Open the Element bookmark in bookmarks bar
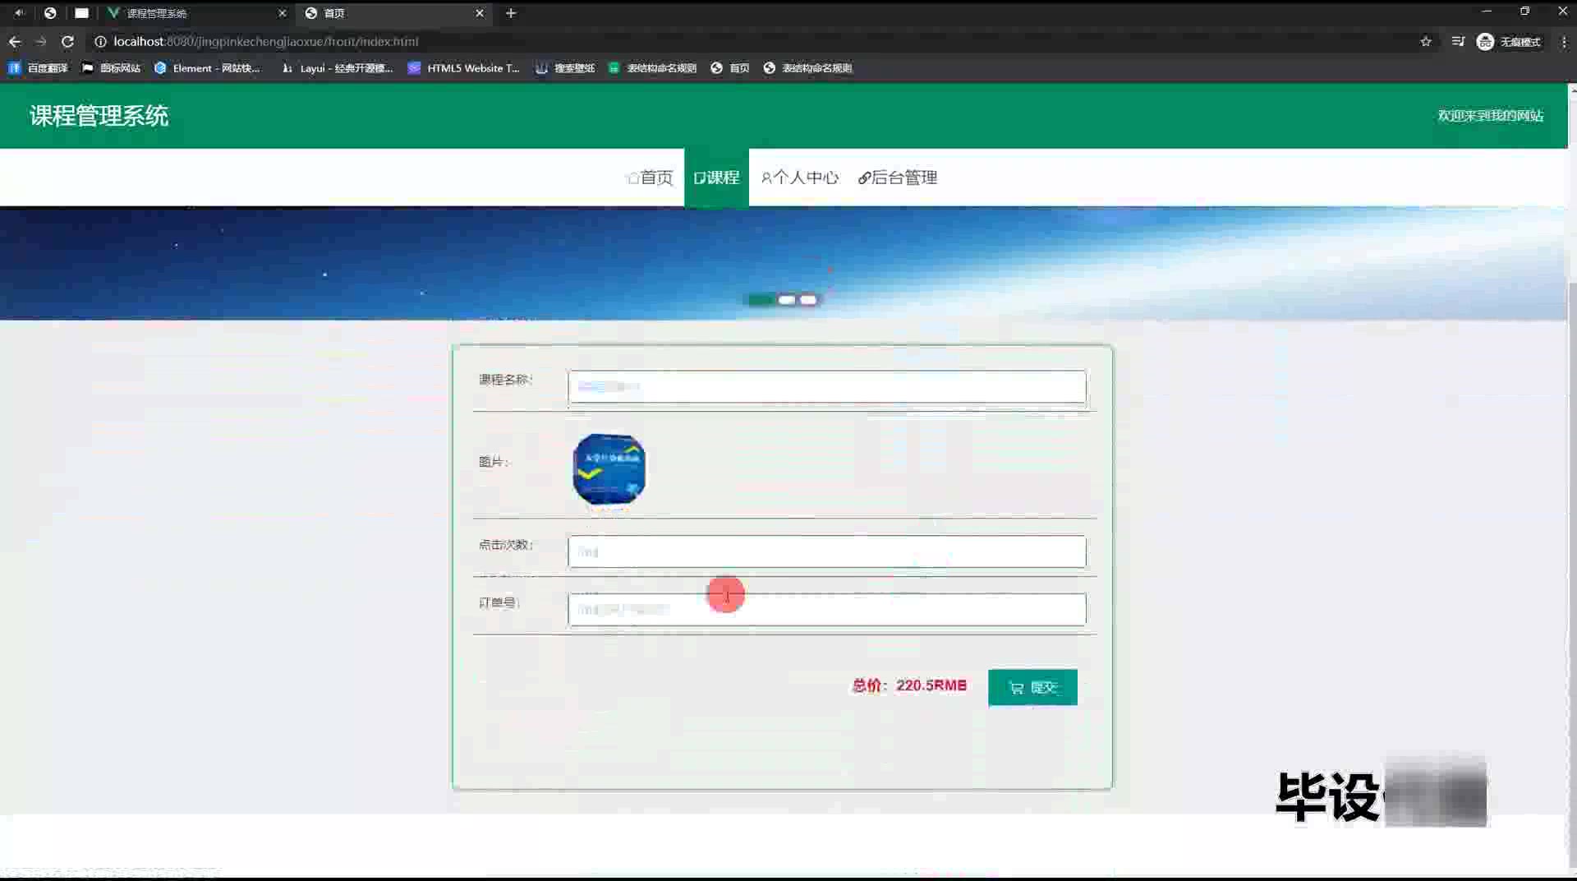This screenshot has height=881, width=1577. point(207,68)
